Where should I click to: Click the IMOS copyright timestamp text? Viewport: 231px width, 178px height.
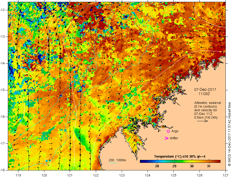tap(229, 134)
